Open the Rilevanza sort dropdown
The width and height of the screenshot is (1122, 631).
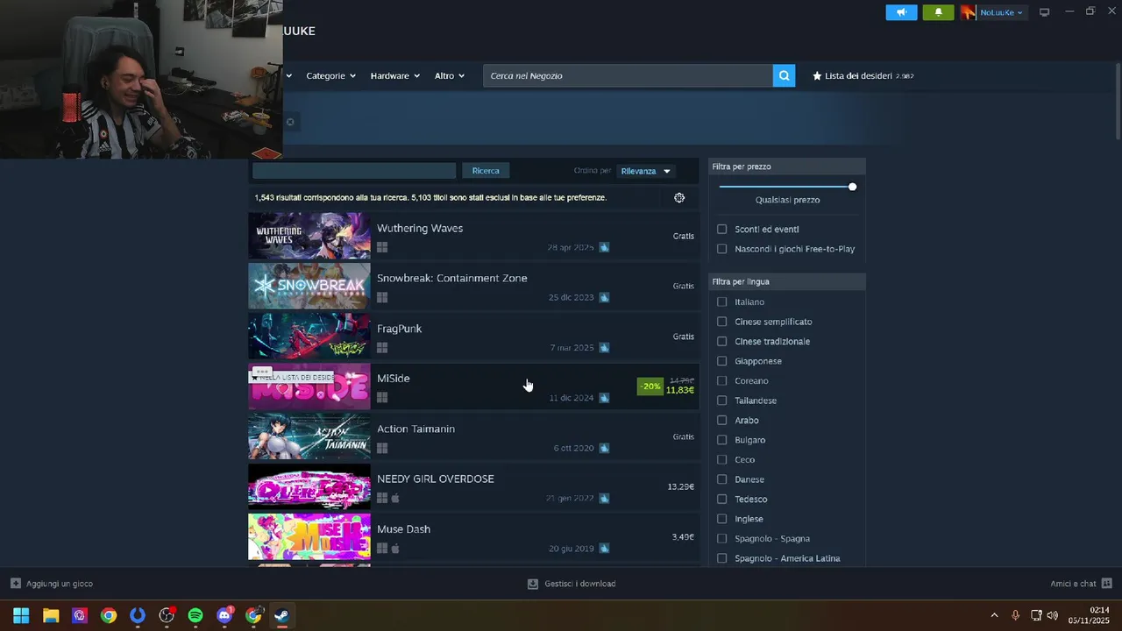tap(646, 171)
